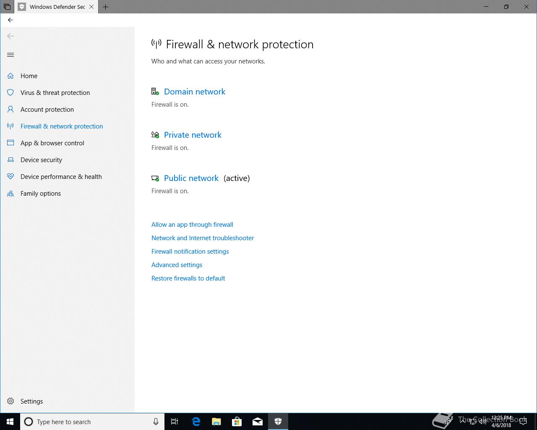This screenshot has width=537, height=430.
Task: Open the Action Center notification icon
Action: [x=523, y=422]
